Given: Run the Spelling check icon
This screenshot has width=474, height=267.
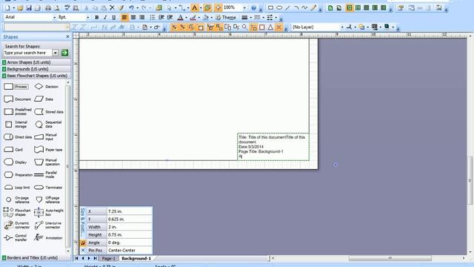Looking at the screenshot, I should pos(67,8).
